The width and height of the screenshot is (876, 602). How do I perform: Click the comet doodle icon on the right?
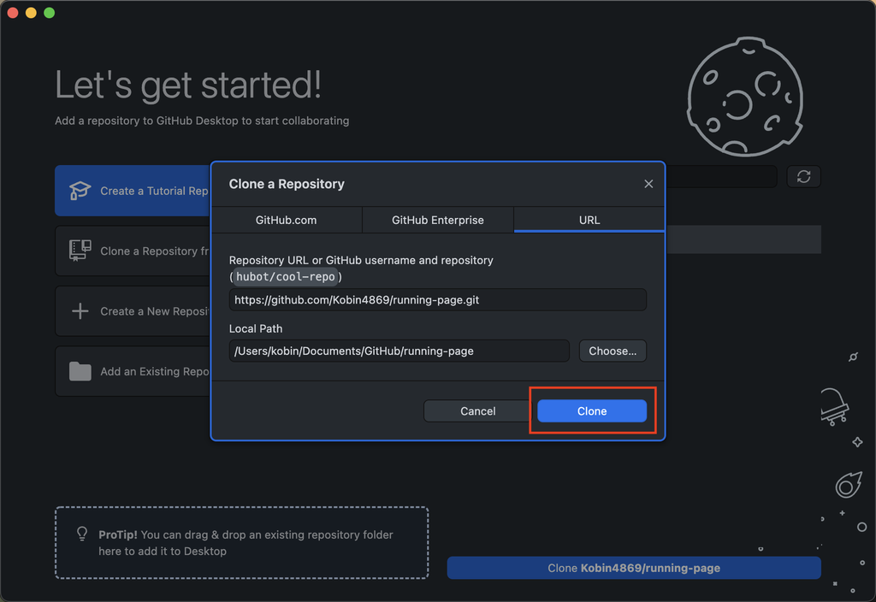click(848, 484)
